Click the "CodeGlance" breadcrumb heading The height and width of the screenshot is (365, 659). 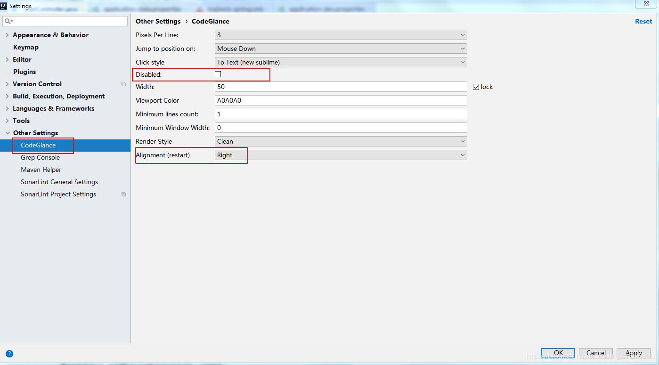tap(211, 21)
